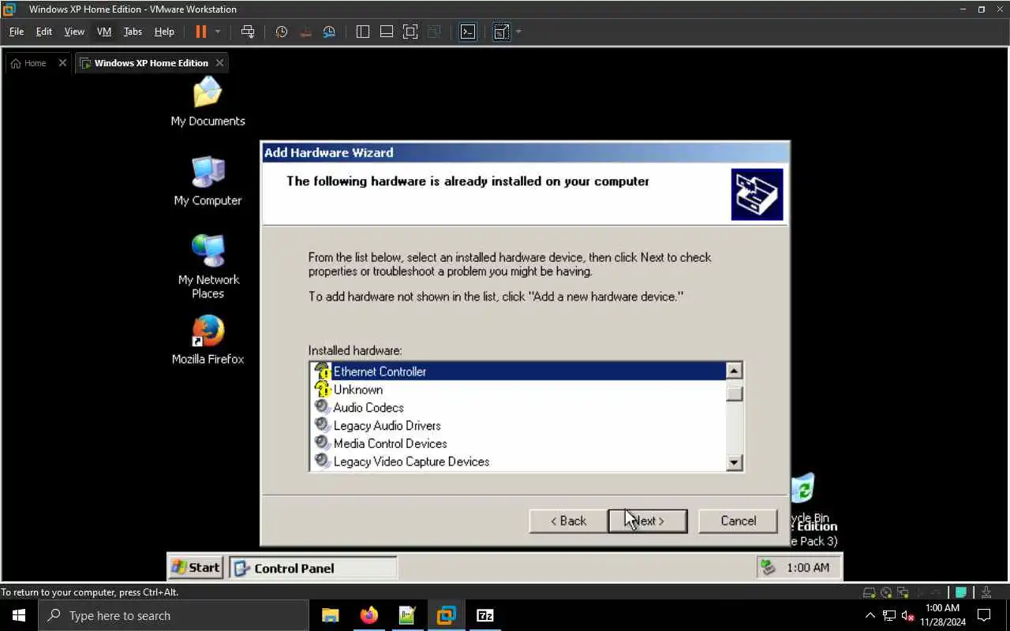This screenshot has width=1010, height=631.
Task: Click the XP taskbar clock showing 1:00 AM
Action: 807,568
